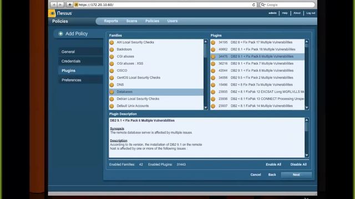Click Plugins list scrollbar thumb

point(307,45)
